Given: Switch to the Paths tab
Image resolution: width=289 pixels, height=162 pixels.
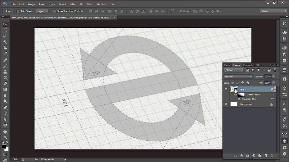Looking at the screenshot, I should click(x=227, y=65).
